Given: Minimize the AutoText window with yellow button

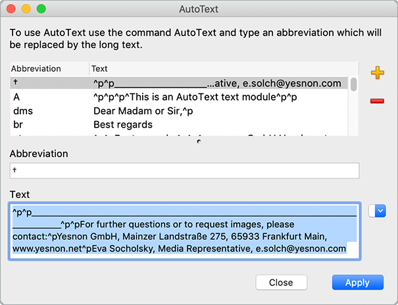Looking at the screenshot, I should tap(26, 10).
